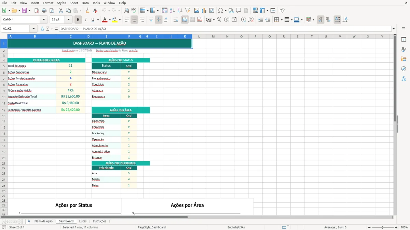Open the Conditional Formatting dropdown arrow

point(313,20)
